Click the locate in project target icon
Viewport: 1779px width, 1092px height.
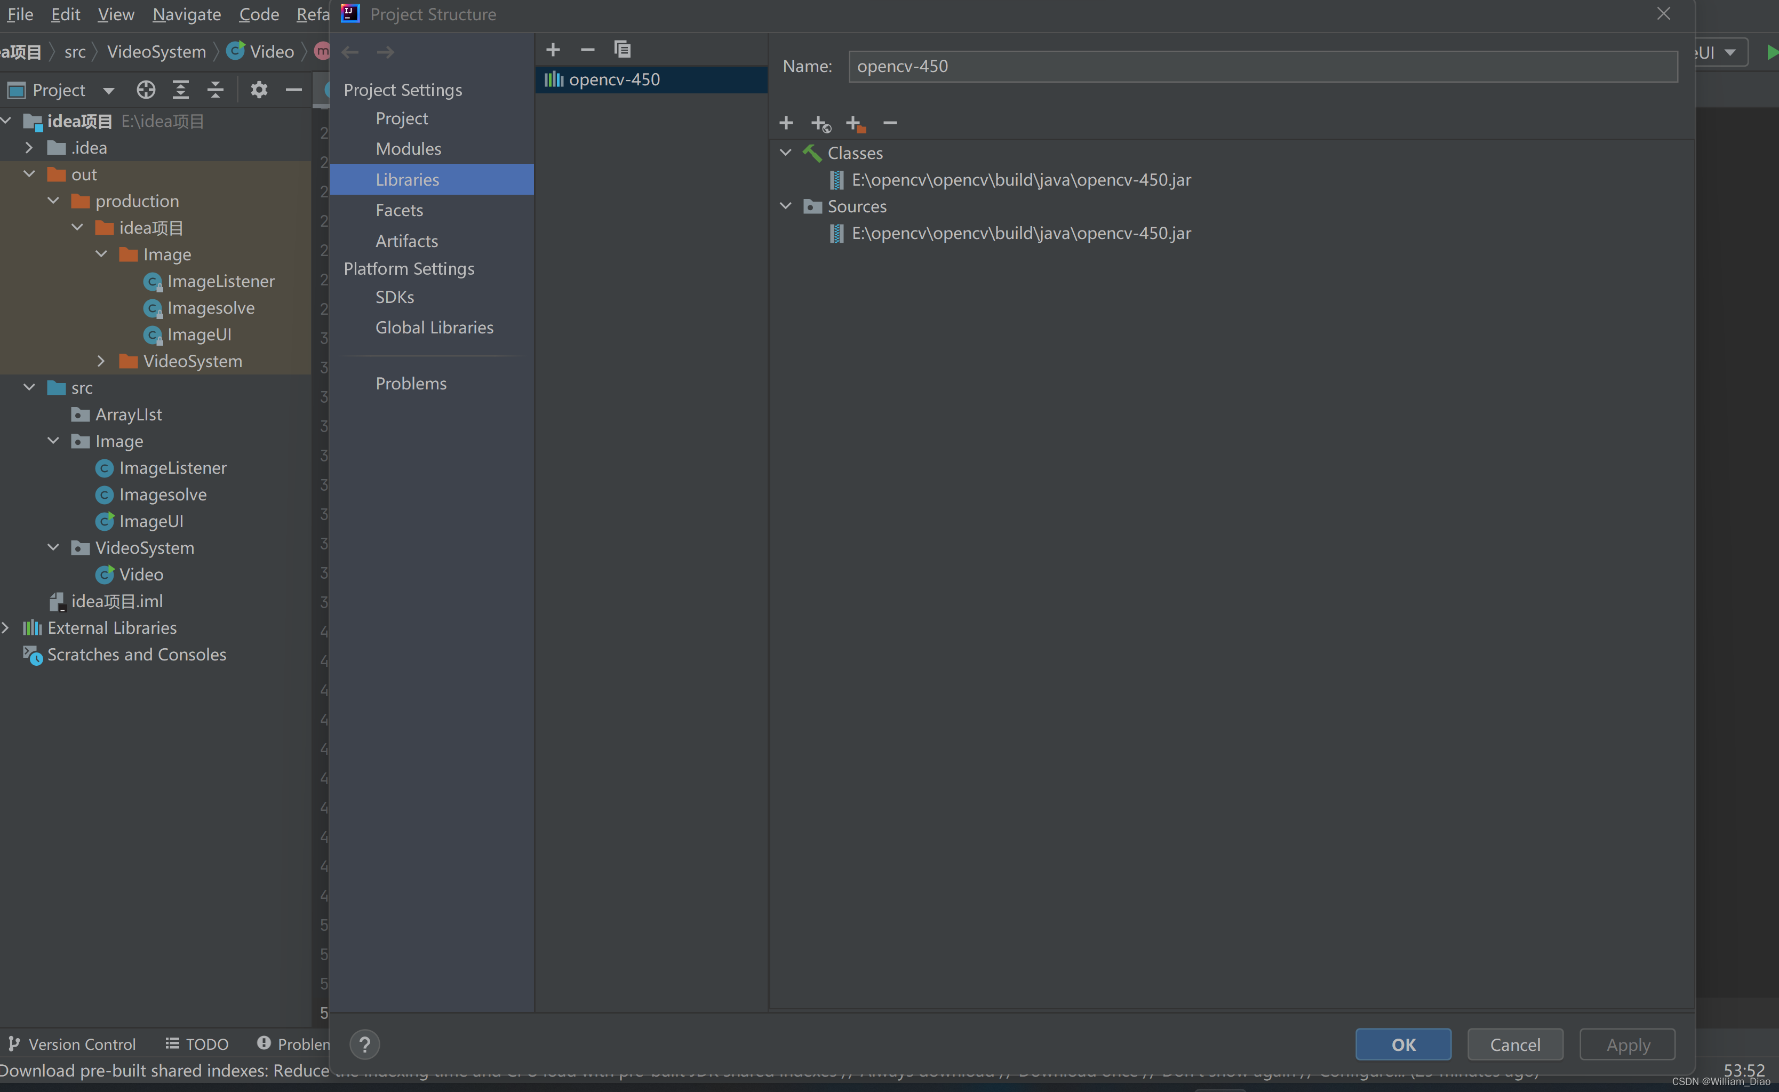coord(146,90)
